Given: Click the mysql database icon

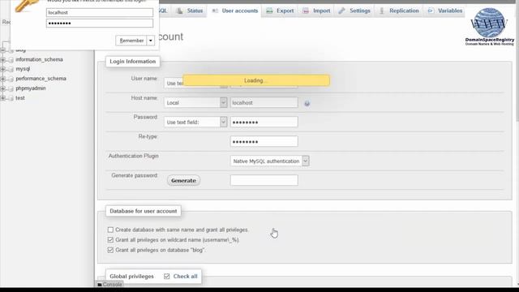Looking at the screenshot, I should pos(11,69).
